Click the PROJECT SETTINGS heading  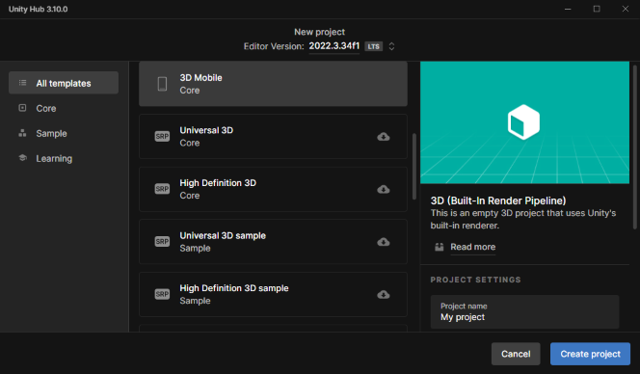pos(475,280)
